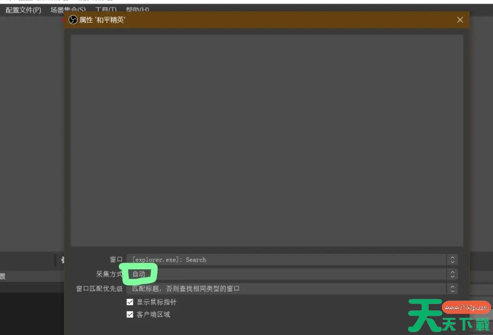Click the dialog title text 属性 '和平精英'
The width and height of the screenshot is (493, 335).
pos(102,20)
